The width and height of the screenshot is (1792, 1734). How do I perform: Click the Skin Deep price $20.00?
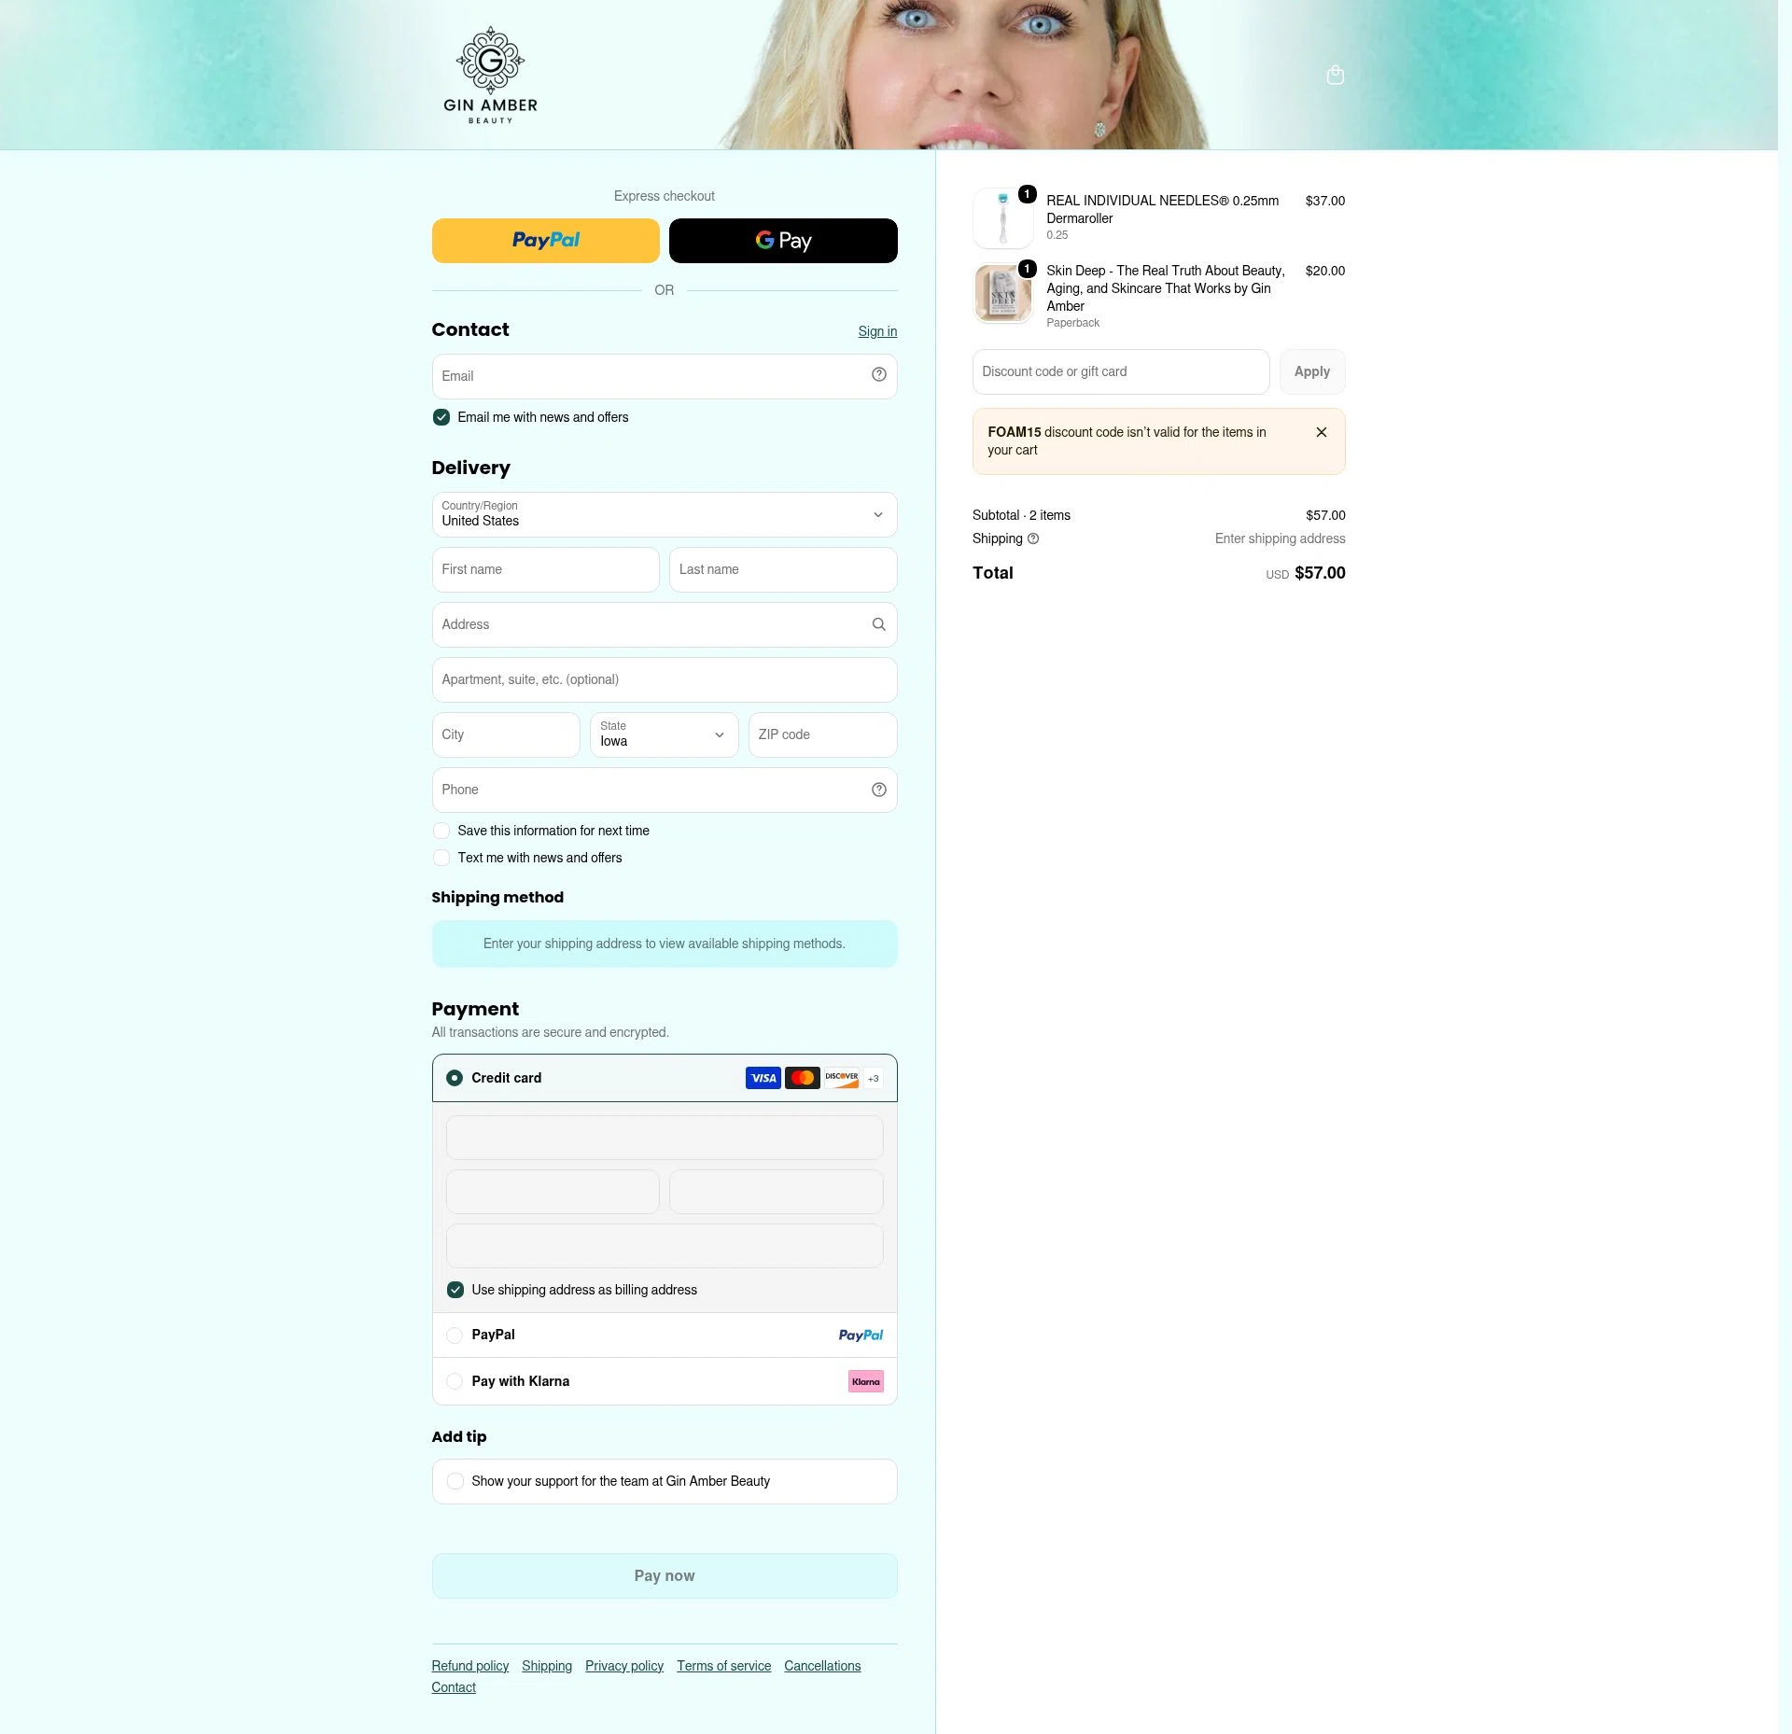coord(1325,272)
